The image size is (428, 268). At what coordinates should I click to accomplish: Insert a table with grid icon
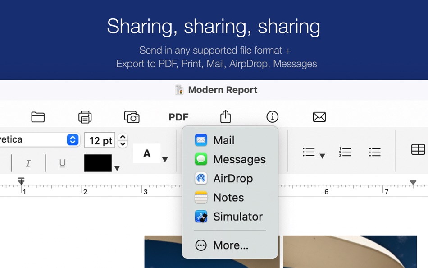point(418,150)
